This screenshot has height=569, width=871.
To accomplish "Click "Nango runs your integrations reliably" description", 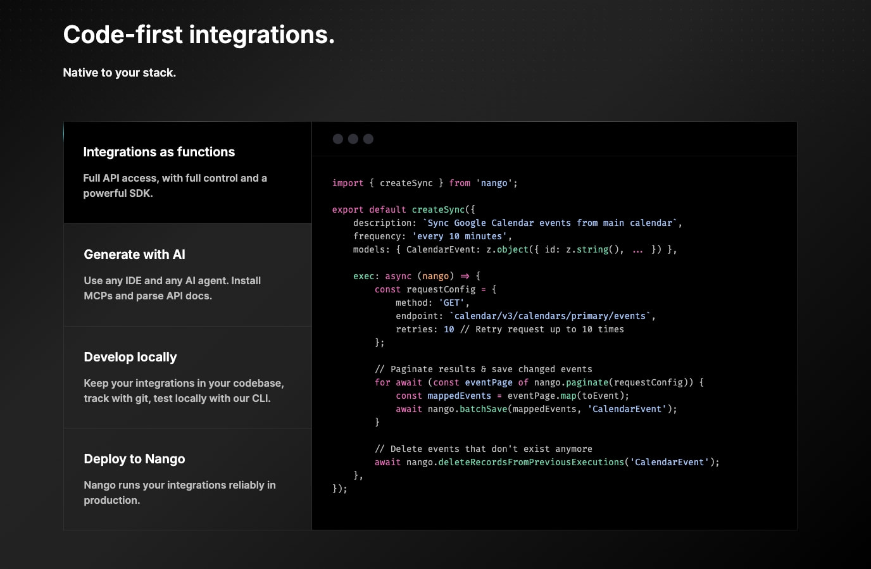I will [x=180, y=492].
